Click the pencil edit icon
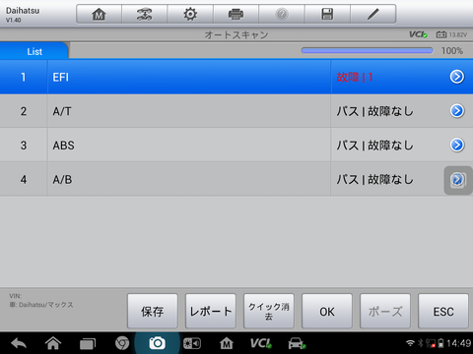473x354 pixels. pyautogui.click(x=373, y=14)
